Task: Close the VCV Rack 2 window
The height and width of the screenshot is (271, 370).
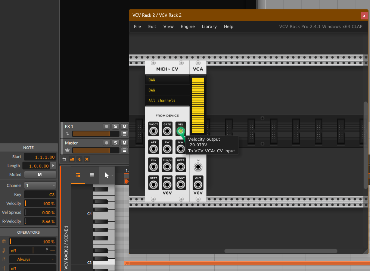Action: click(364, 16)
